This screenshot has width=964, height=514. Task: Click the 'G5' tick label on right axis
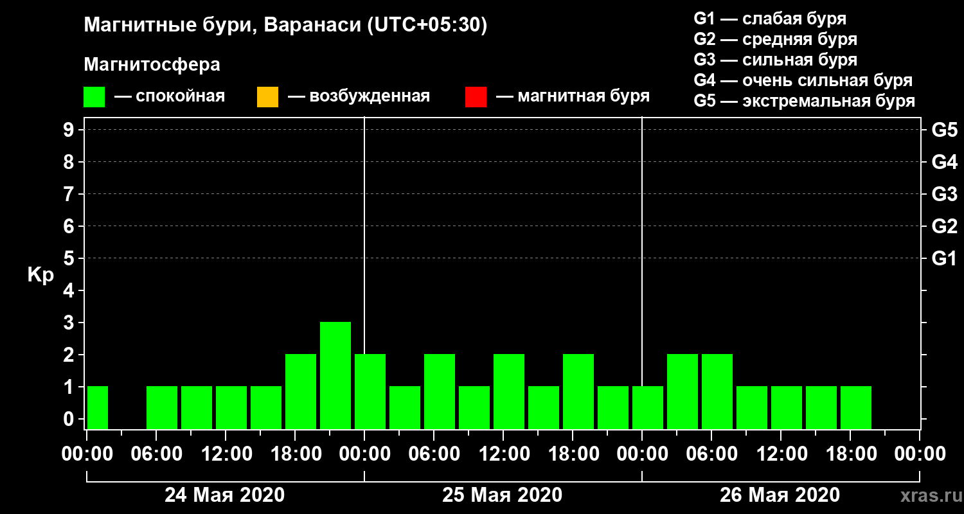tap(944, 130)
